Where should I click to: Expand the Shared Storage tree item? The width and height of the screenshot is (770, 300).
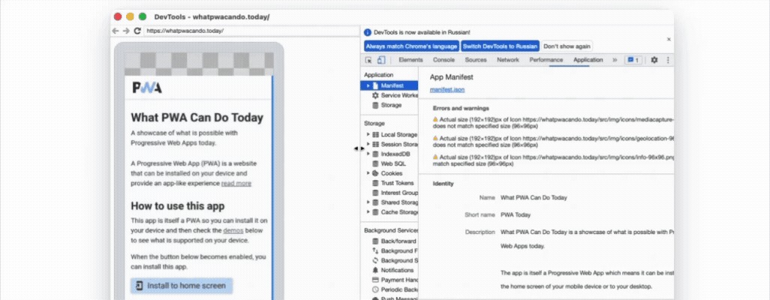click(368, 202)
